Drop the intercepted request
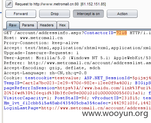 (55, 14)
